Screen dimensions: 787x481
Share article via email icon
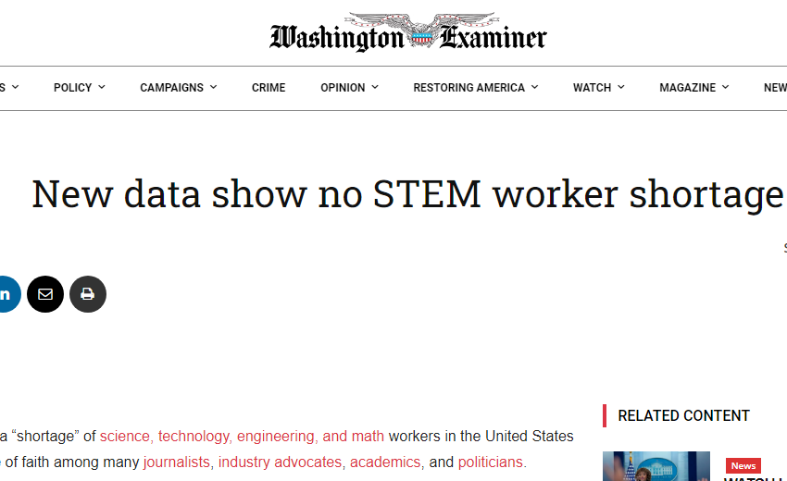(45, 294)
